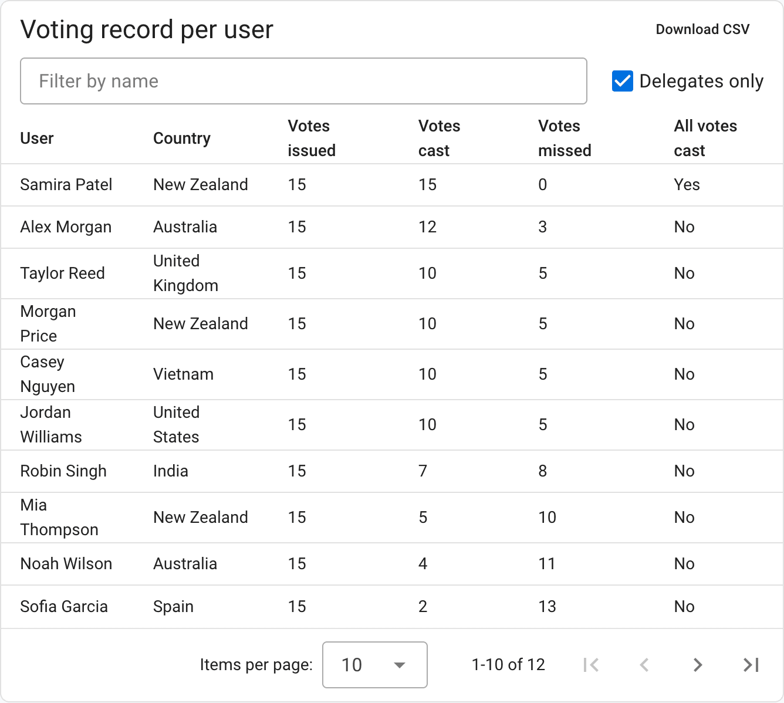Select the Samira Patel row
784x703 pixels.
click(392, 185)
